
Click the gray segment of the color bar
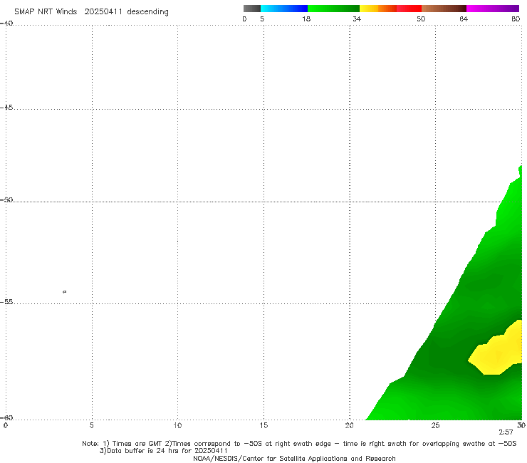pyautogui.click(x=252, y=9)
